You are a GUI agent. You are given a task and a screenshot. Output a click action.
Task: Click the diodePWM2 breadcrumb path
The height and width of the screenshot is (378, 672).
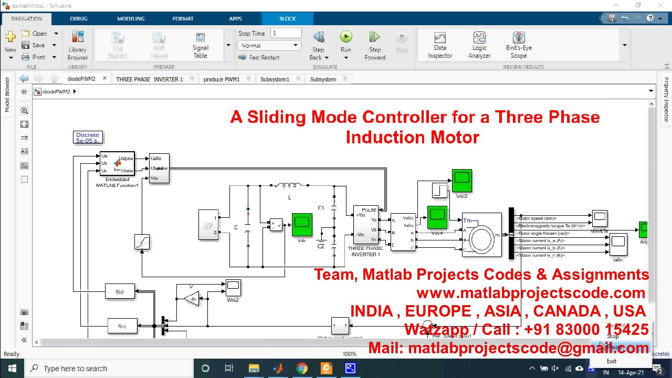point(56,91)
